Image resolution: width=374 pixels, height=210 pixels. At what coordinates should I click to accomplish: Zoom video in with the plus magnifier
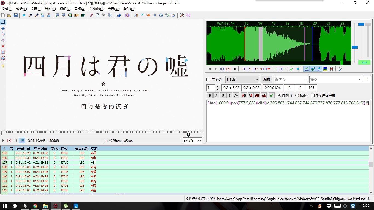coord(30,15)
